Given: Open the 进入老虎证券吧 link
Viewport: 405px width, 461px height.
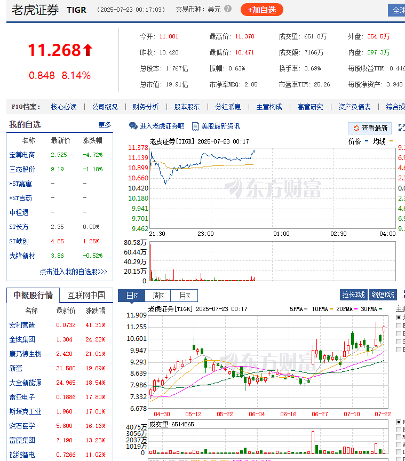Looking at the screenshot, I should point(162,126).
